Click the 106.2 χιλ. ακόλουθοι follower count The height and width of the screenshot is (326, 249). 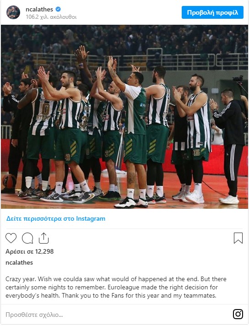tap(51, 17)
